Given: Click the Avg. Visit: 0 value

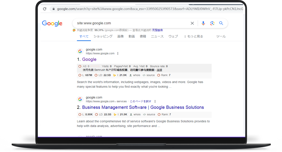Looking at the screenshot, I should tap(140, 66).
